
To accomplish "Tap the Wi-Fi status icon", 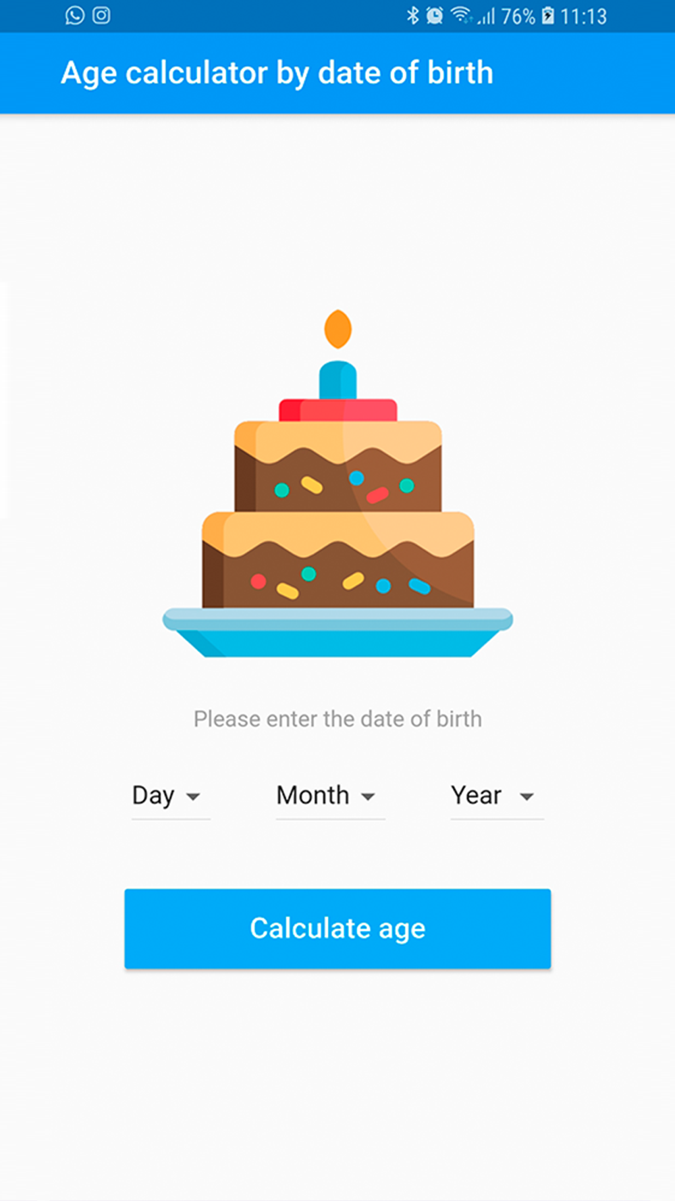I will click(x=460, y=15).
